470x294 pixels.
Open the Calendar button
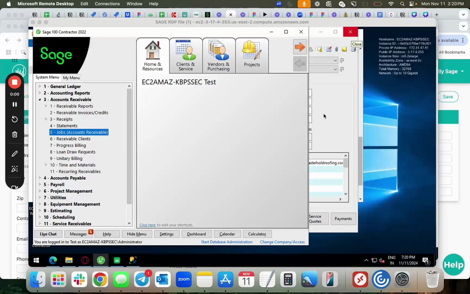coord(227,234)
